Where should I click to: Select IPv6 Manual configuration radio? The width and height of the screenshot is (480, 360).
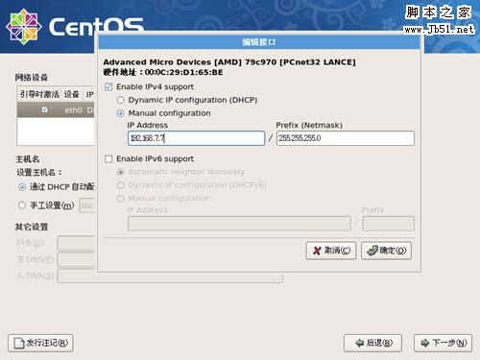[120, 199]
